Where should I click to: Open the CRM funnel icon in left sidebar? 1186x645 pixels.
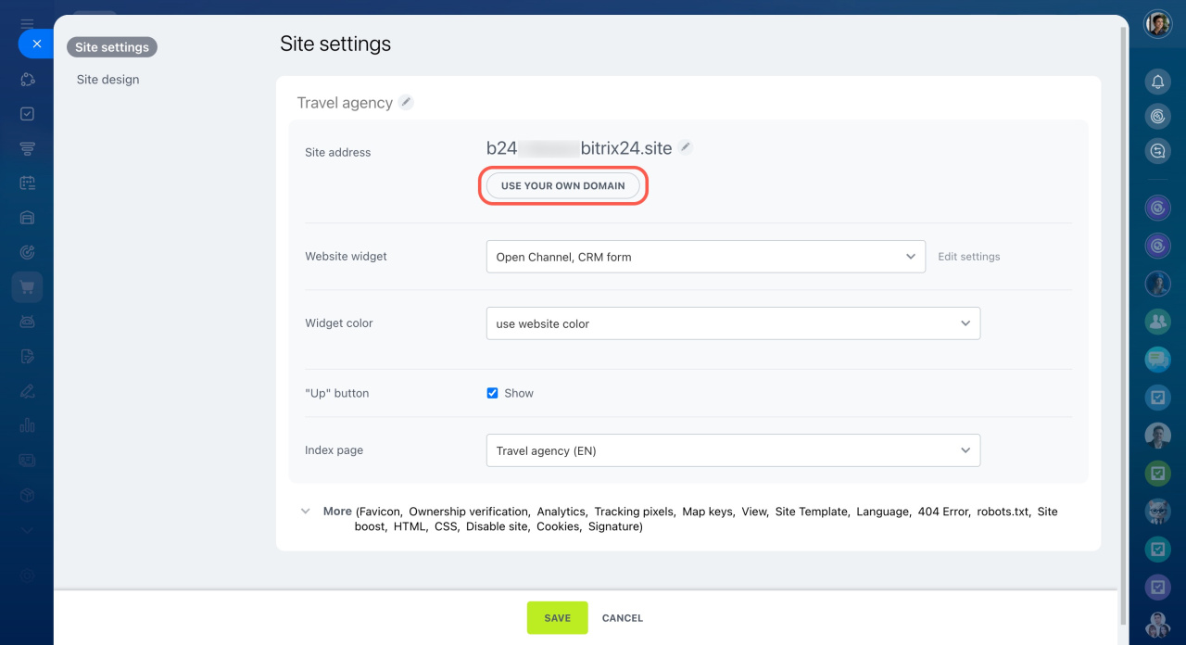27,148
